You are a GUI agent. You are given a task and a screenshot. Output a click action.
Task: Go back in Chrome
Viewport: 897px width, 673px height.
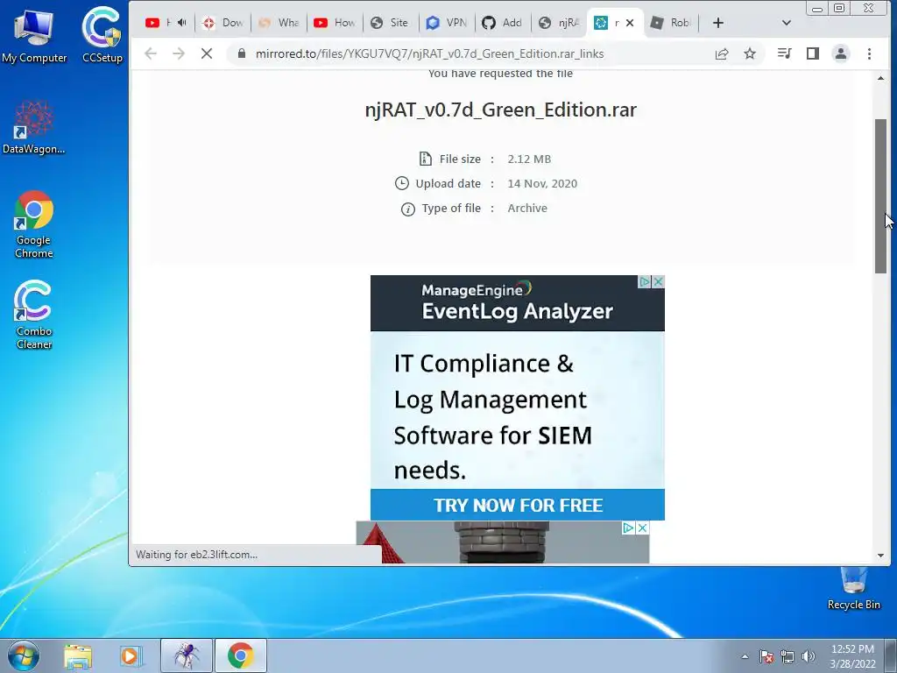pos(151,53)
